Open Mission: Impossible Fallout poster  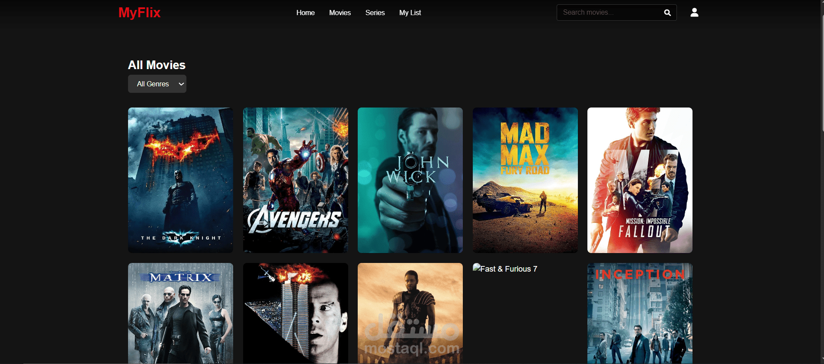[x=640, y=180]
